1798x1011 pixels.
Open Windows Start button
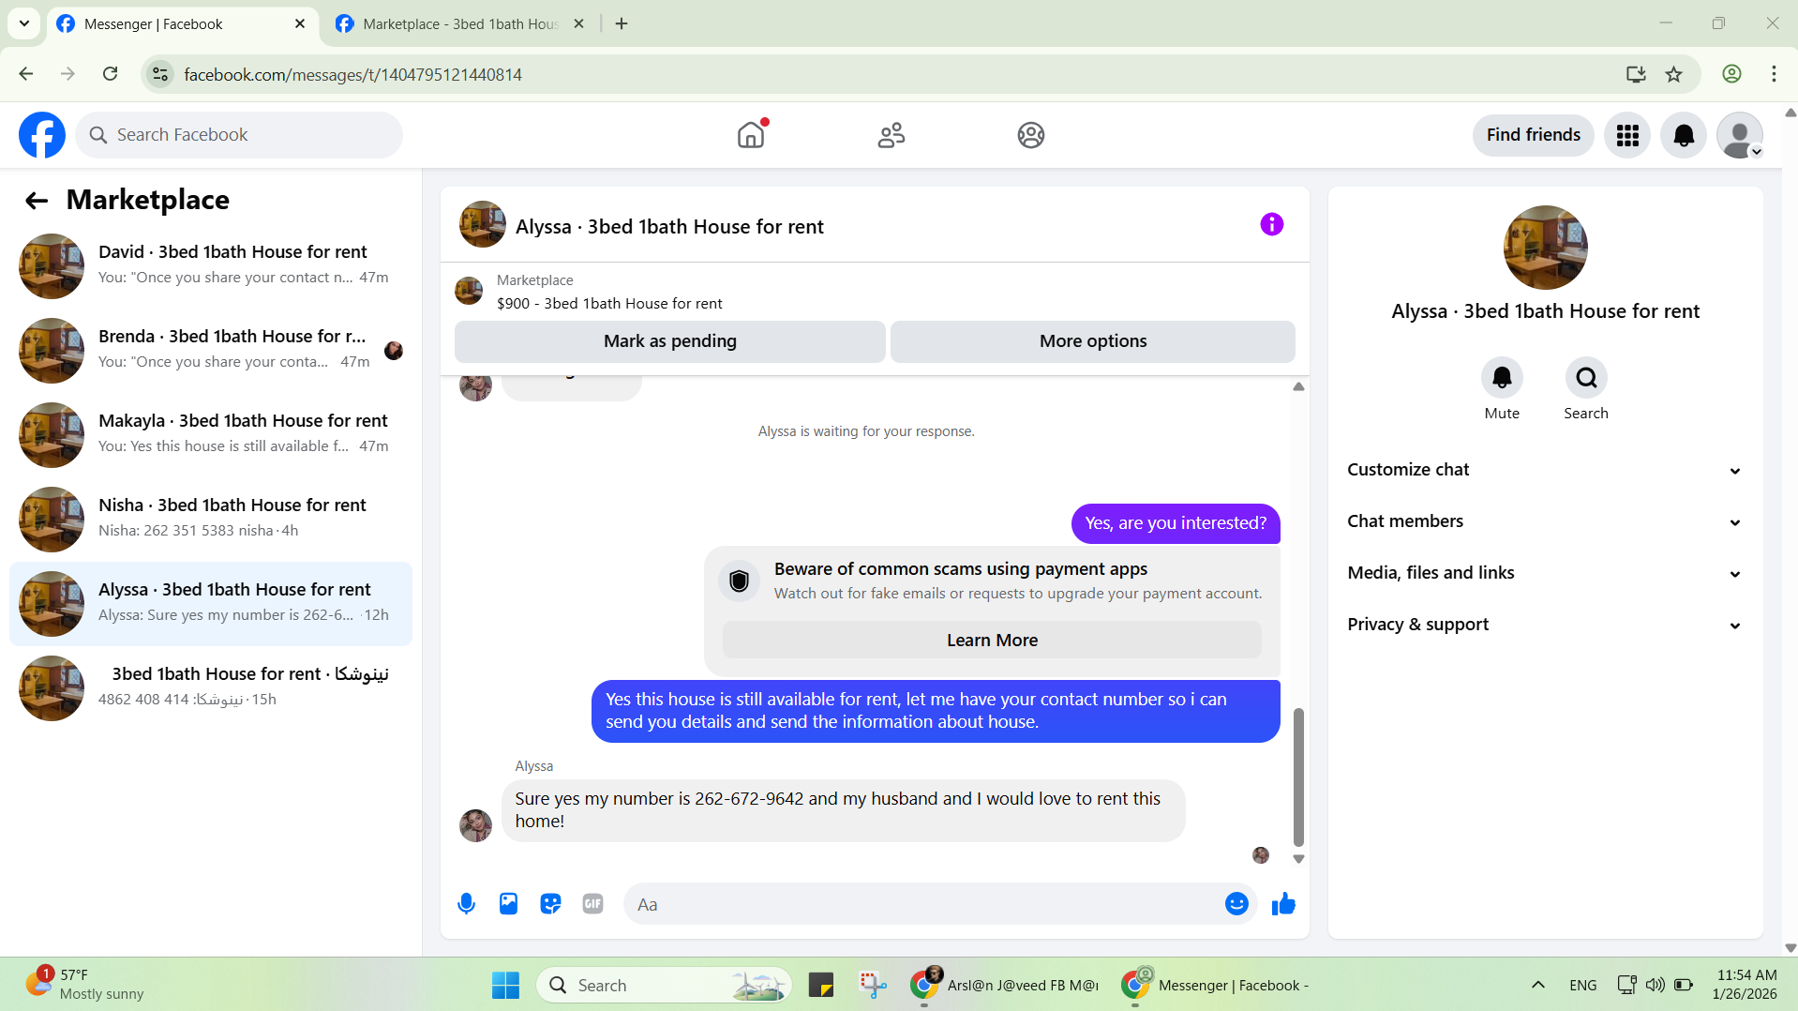tap(505, 985)
